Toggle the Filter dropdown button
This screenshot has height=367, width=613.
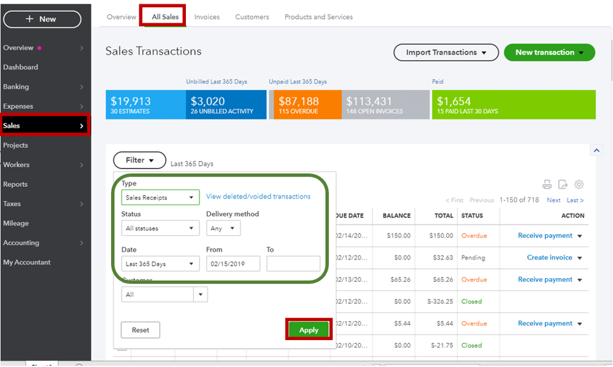[x=139, y=160]
